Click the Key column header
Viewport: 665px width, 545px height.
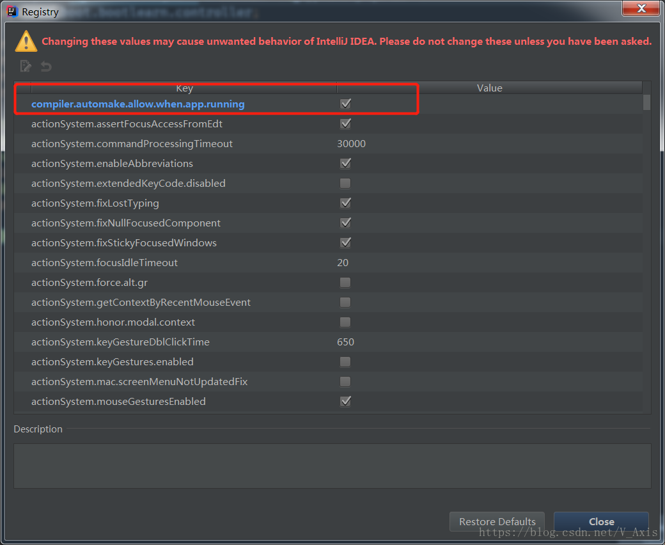tap(184, 88)
